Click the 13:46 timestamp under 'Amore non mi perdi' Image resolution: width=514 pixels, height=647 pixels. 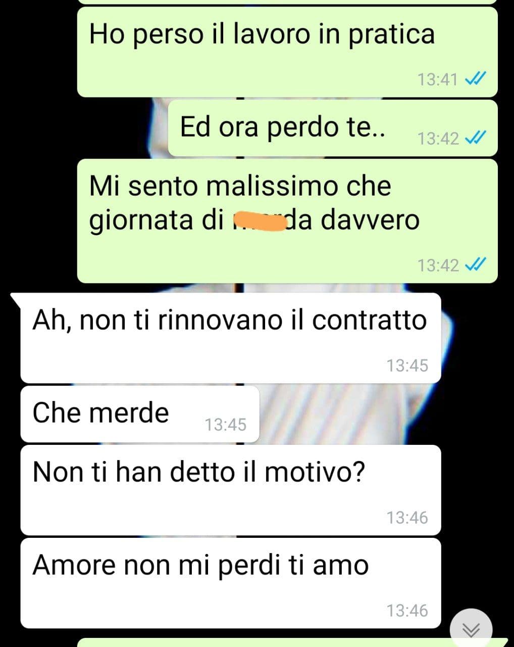click(x=407, y=611)
